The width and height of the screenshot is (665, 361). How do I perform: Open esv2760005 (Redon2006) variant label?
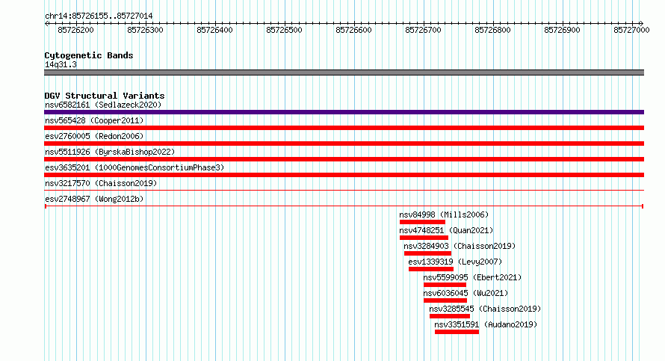[x=94, y=136]
